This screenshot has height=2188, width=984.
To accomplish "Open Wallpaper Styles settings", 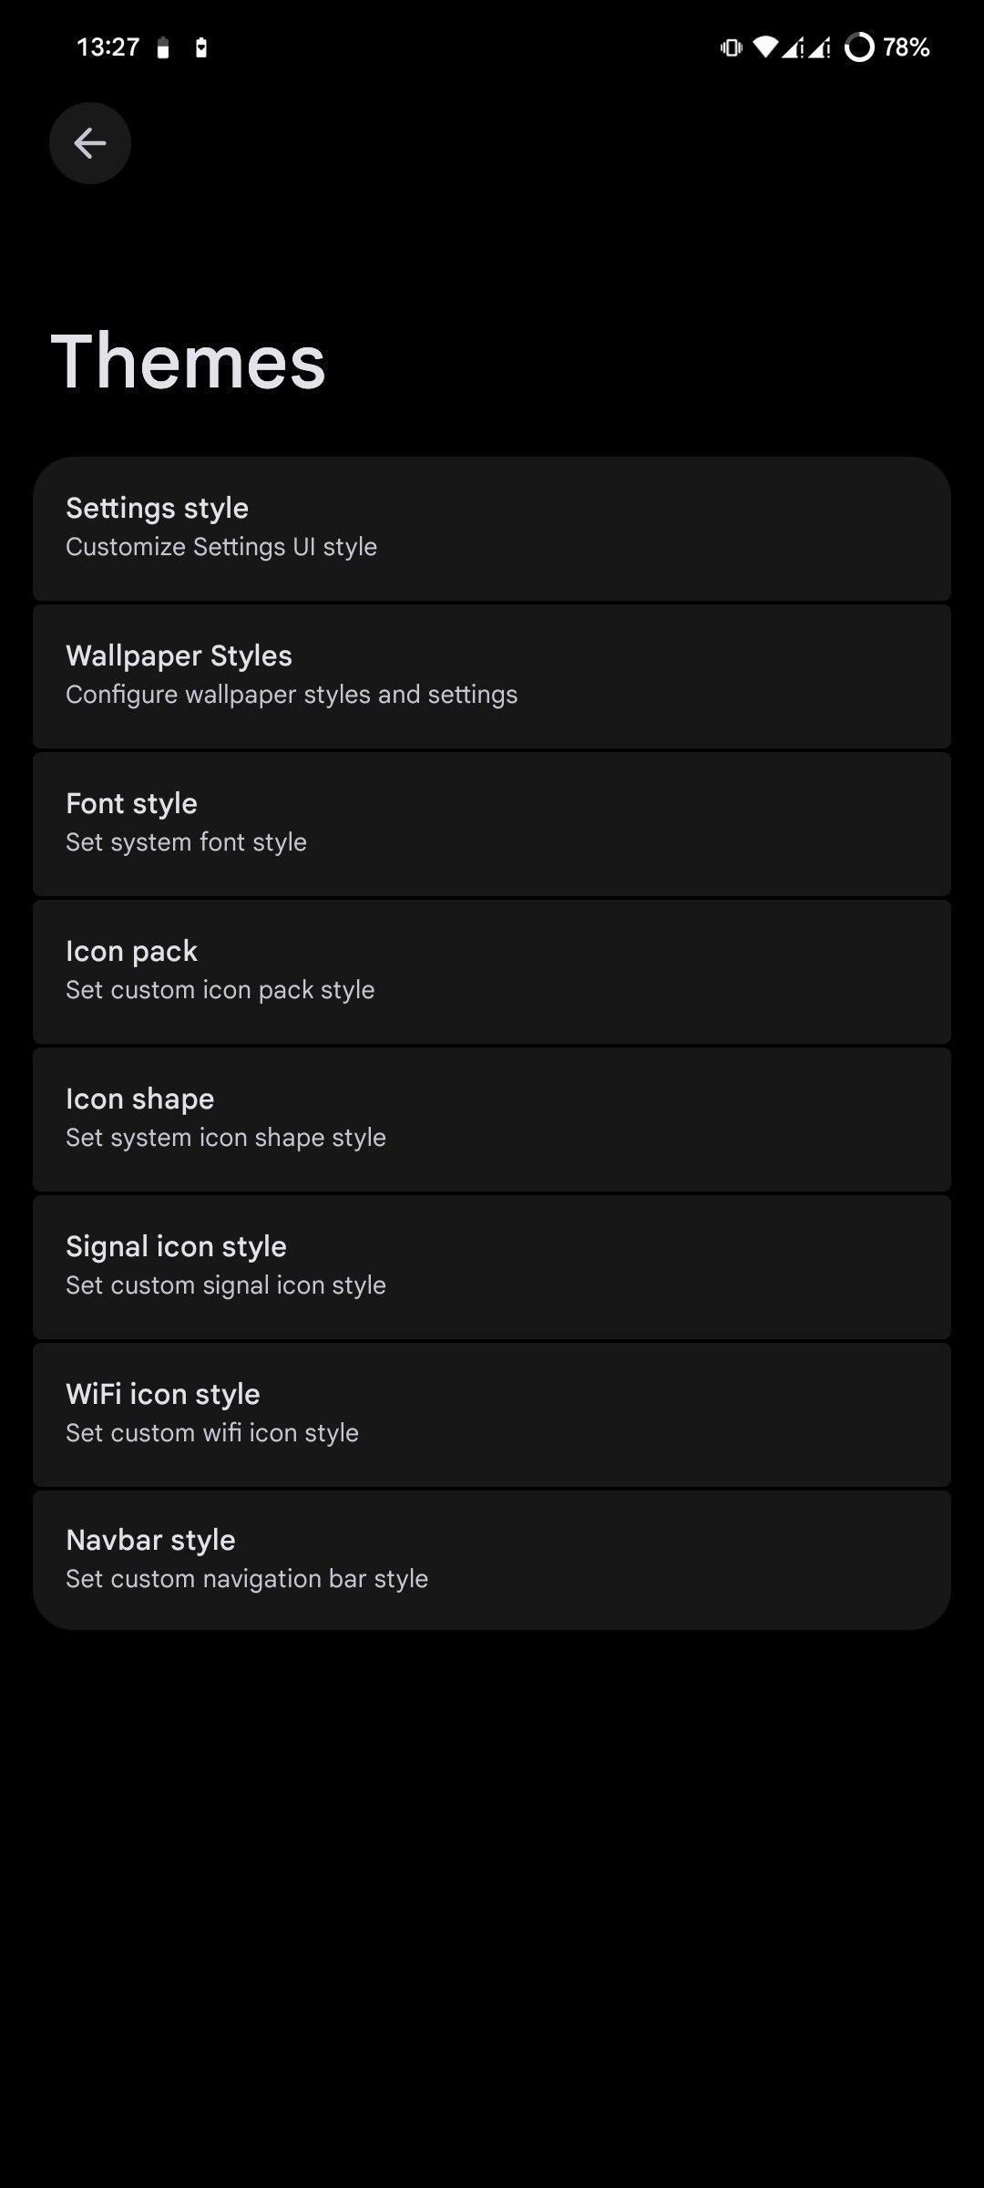I will point(492,676).
